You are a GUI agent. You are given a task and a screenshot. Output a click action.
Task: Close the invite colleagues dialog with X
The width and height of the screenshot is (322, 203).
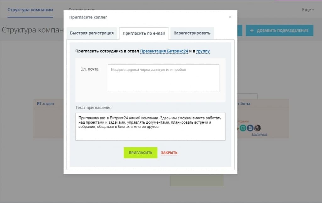coord(230,17)
